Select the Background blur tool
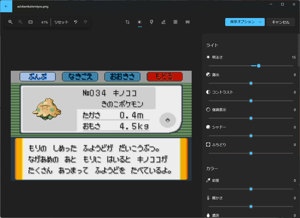The height and width of the screenshot is (218, 300). pyautogui.click(x=188, y=22)
